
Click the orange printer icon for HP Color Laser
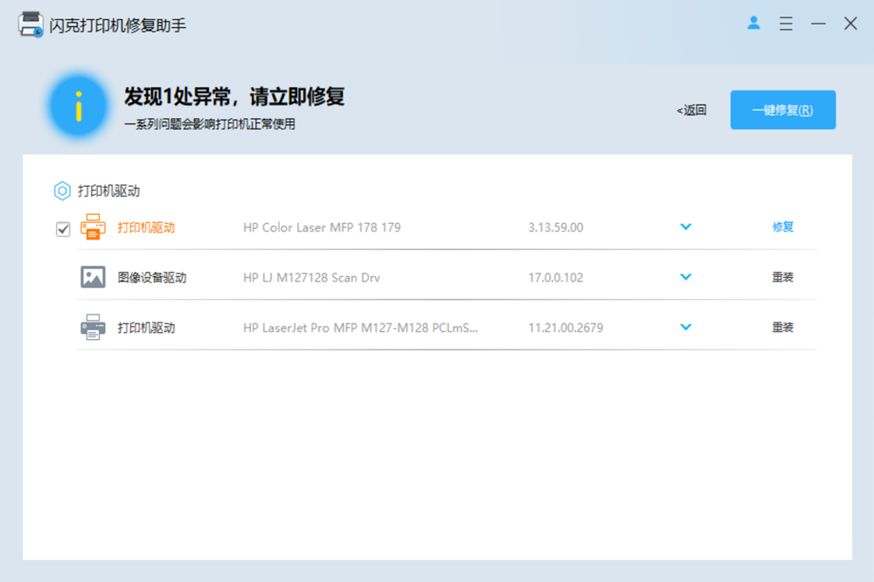click(93, 227)
